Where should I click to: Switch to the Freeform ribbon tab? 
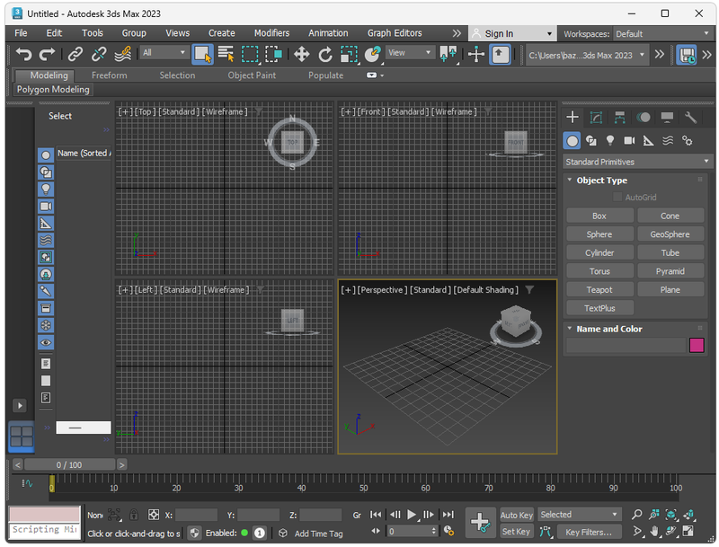click(110, 75)
